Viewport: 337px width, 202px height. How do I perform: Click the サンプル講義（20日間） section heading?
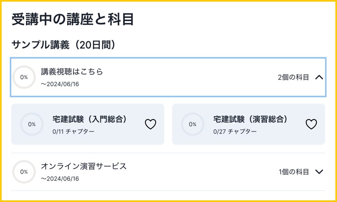click(64, 45)
